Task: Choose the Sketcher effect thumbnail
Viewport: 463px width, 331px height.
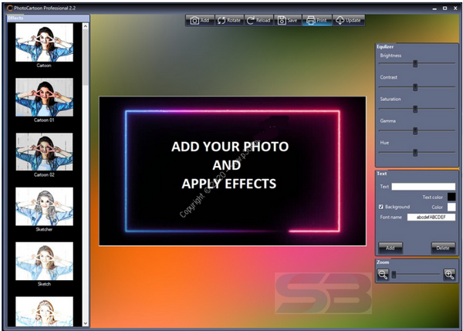Action: pos(44,207)
